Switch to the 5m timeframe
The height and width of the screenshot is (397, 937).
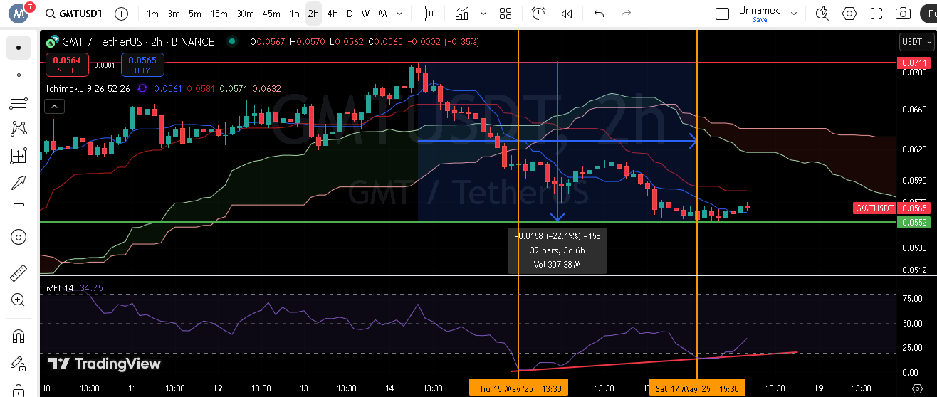click(195, 14)
